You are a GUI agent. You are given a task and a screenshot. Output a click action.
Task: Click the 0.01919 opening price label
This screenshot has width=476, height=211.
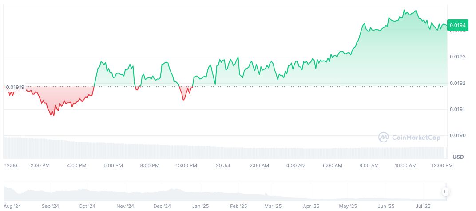tap(15, 87)
